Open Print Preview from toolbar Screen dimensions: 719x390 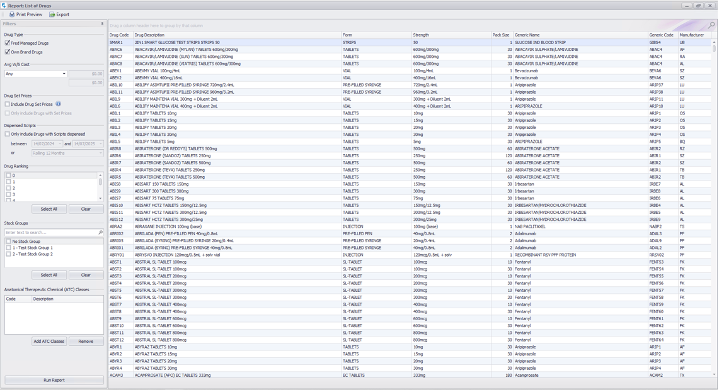click(x=26, y=14)
